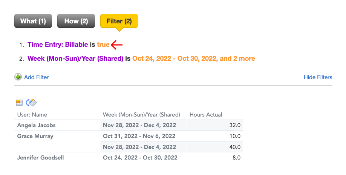Open the What (1) tab

tap(33, 21)
